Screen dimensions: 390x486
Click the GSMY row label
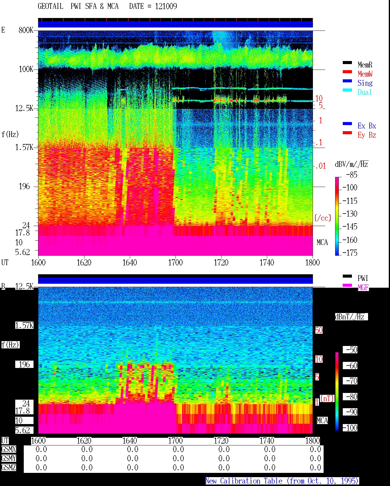click(9, 458)
